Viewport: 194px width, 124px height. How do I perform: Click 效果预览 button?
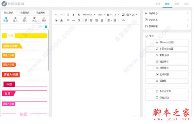(x=167, y=68)
